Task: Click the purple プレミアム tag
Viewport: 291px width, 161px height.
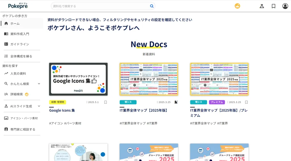Action: [217, 102]
